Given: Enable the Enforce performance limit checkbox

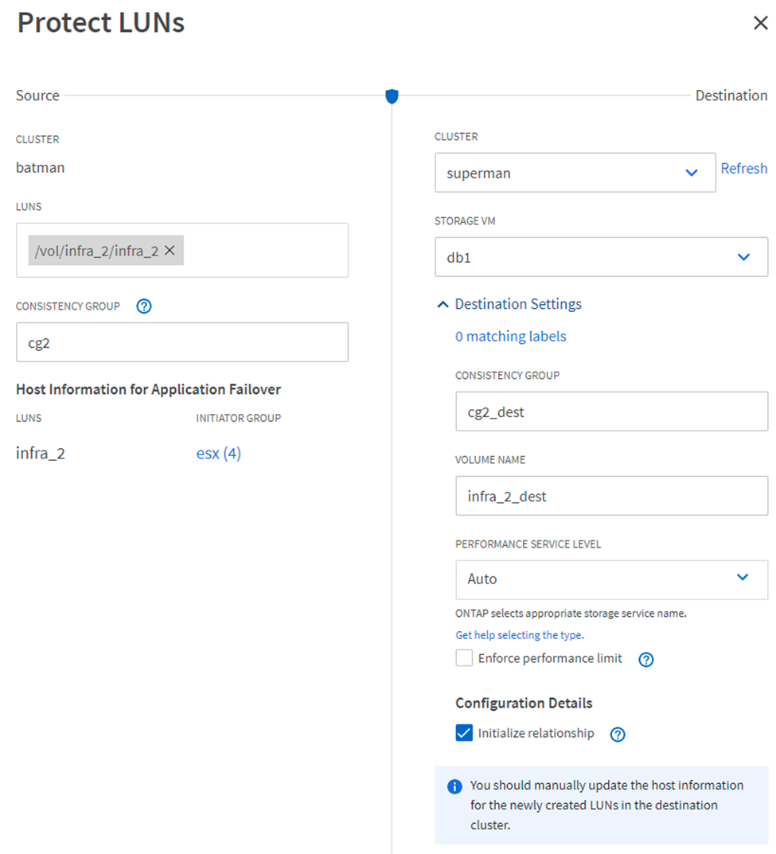Looking at the screenshot, I should 464,658.
